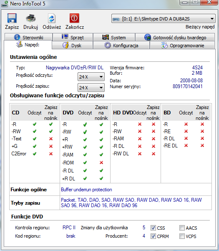Click the Dysk disc icon
Viewport: 219px width, 251px height.
coord(65,45)
